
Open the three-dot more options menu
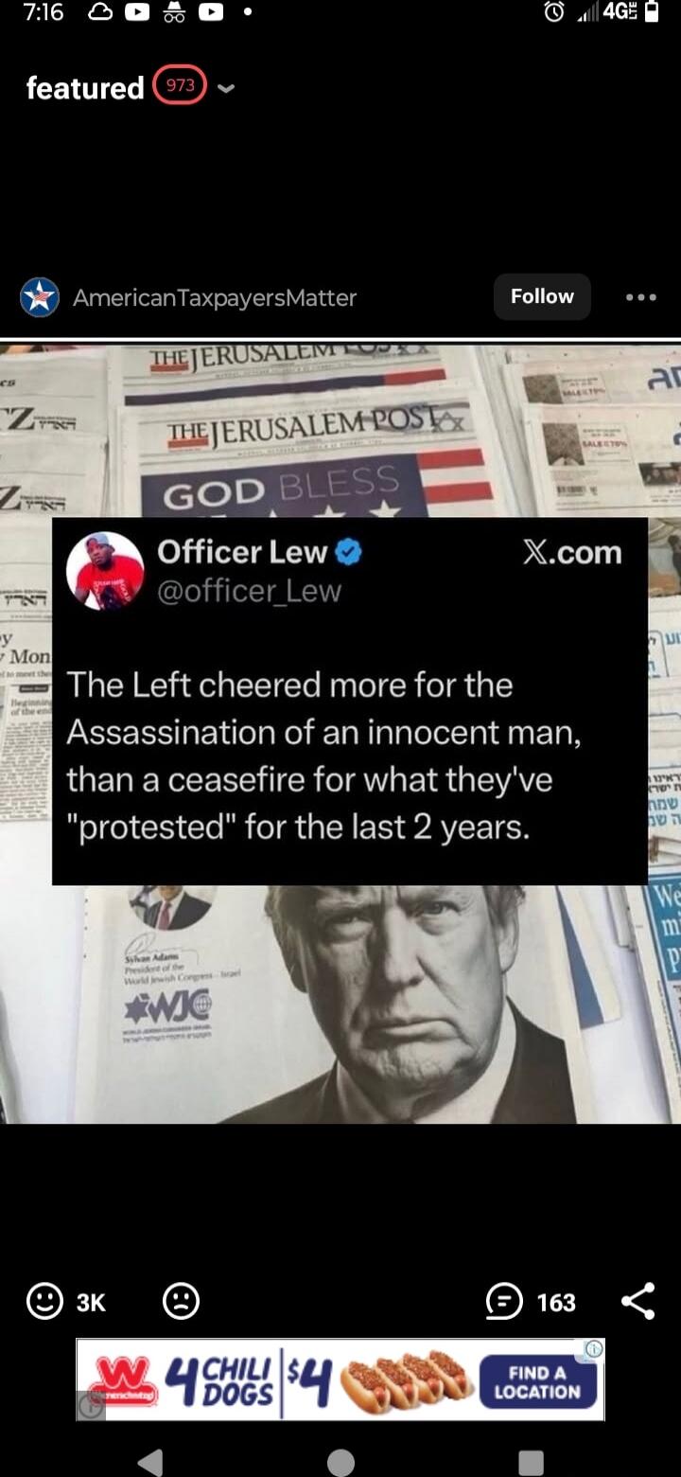(x=640, y=297)
